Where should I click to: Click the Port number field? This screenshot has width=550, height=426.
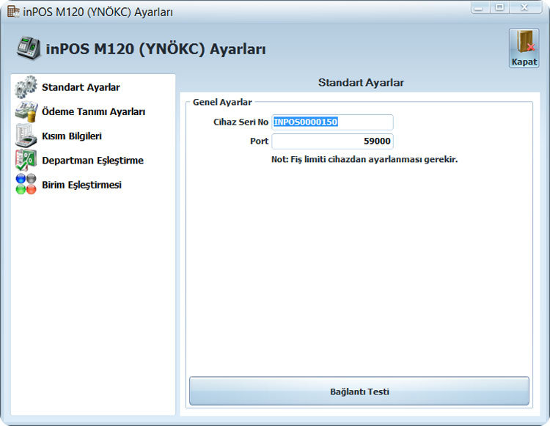coord(332,142)
